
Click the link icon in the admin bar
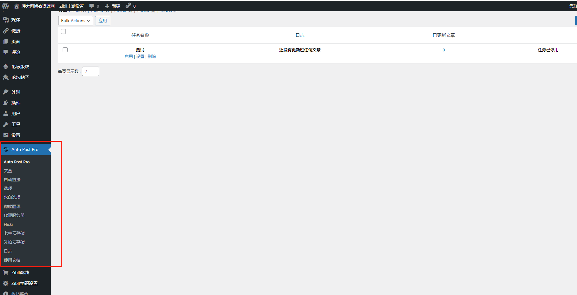(x=128, y=6)
